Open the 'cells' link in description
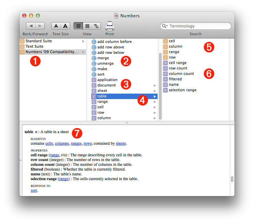The width and height of the screenshot is (254, 223). coord(49,143)
